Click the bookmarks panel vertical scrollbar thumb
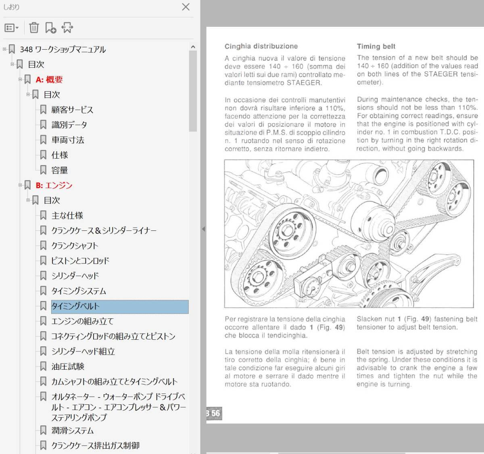Screen dimensions: 484x454 [193, 91]
